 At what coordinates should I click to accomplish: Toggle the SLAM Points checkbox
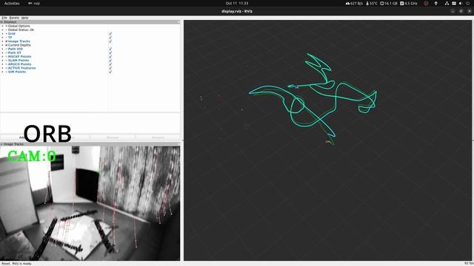point(110,61)
